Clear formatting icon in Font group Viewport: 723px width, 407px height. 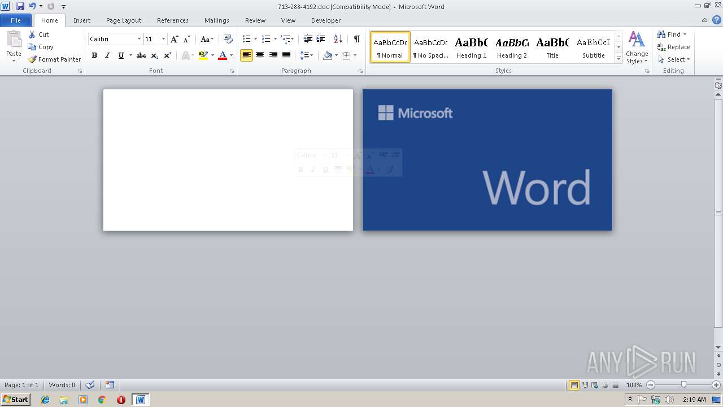(x=228, y=39)
